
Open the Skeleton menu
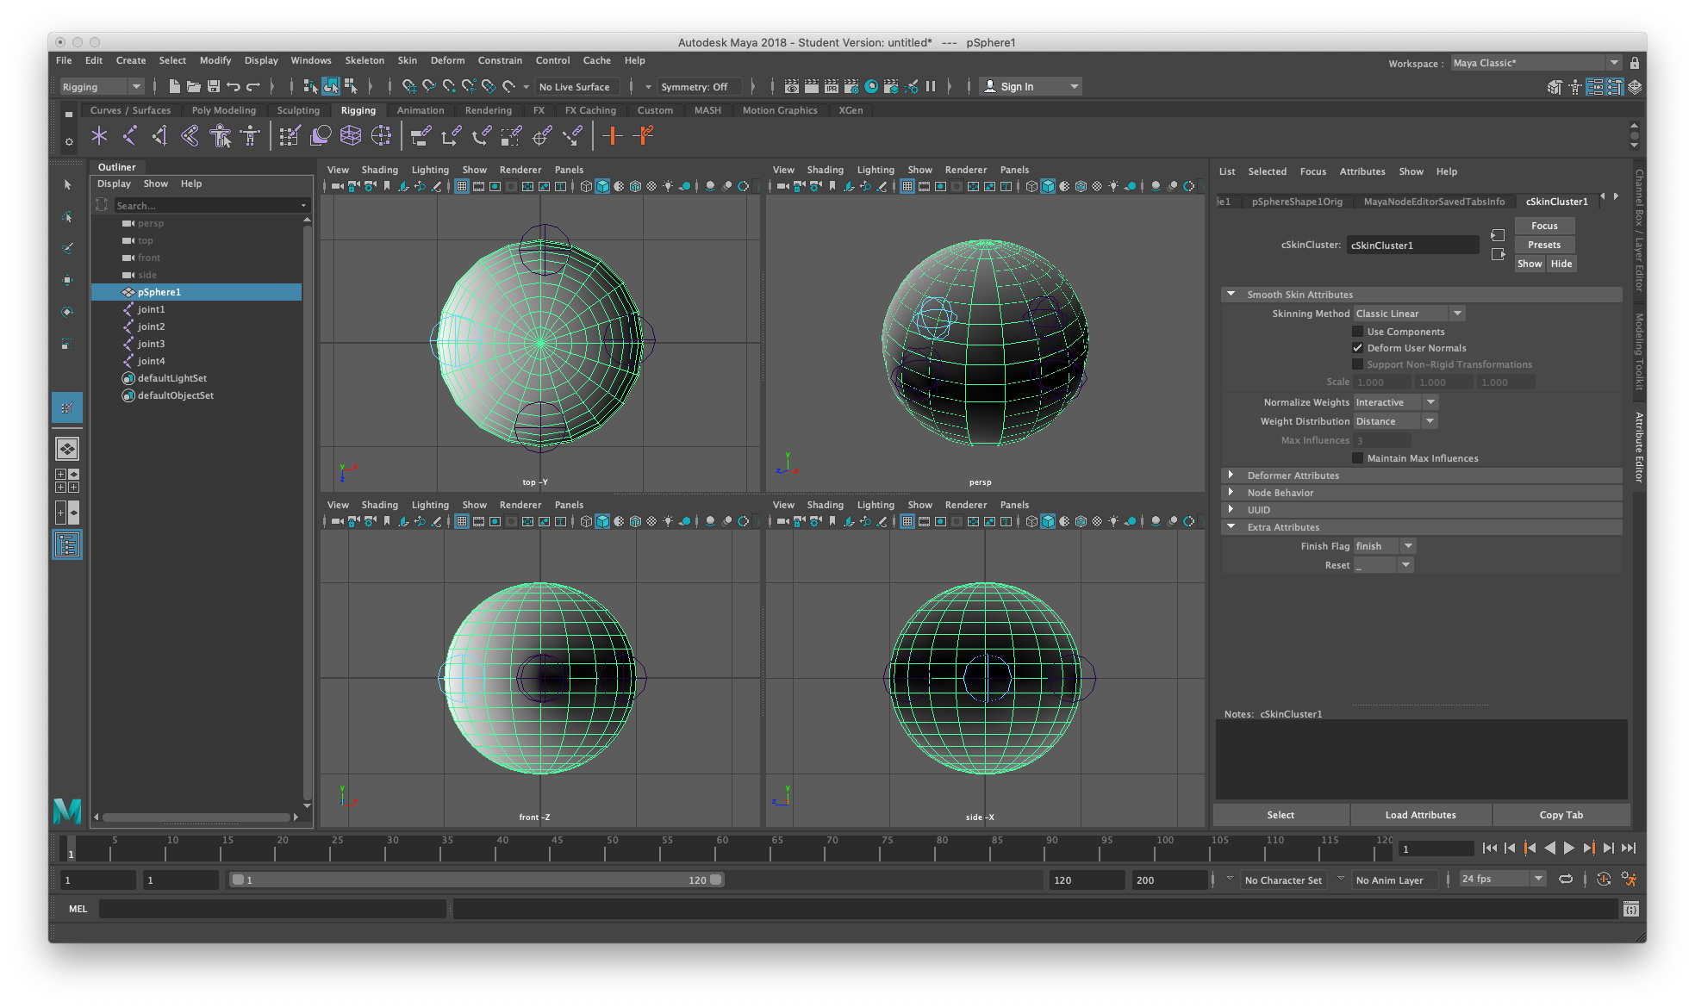point(365,60)
